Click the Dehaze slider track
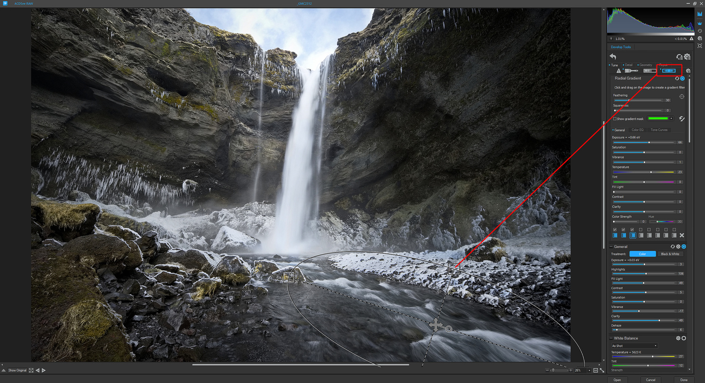Viewport: 705px width, 383px height. 643,329
